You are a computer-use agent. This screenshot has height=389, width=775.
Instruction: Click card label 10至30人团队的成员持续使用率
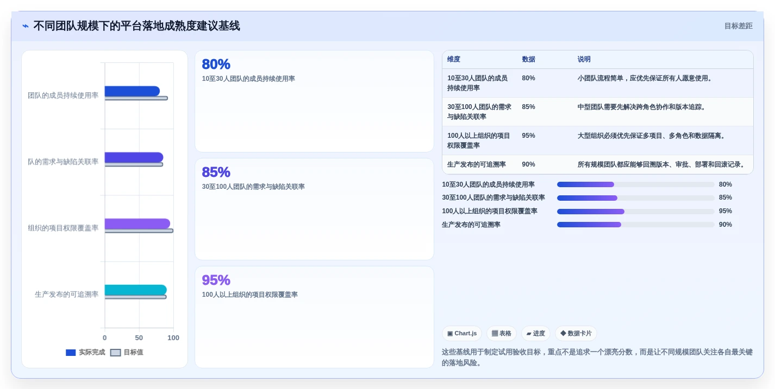tap(248, 79)
